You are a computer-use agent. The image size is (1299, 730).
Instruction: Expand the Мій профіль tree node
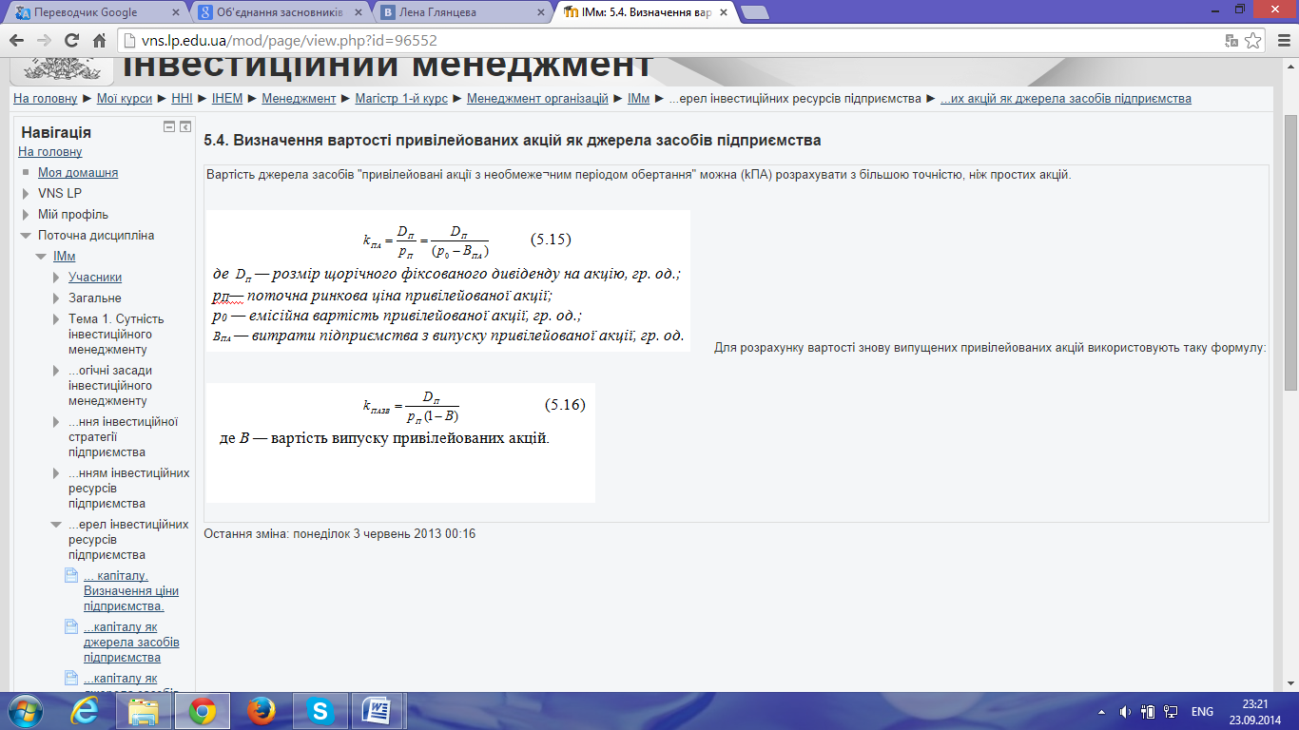pos(26,215)
